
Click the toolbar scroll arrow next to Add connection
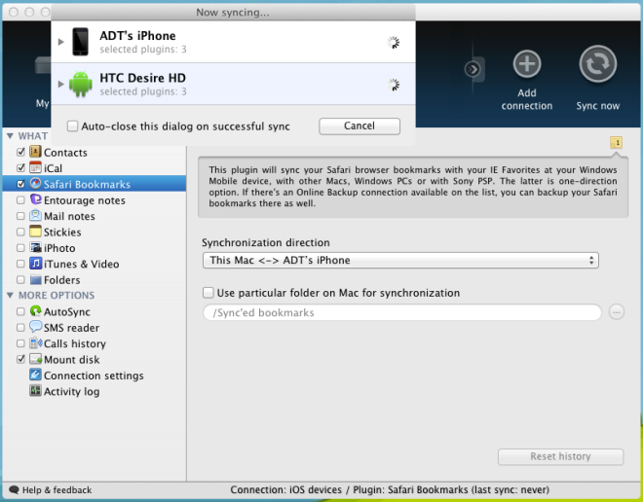pos(473,69)
